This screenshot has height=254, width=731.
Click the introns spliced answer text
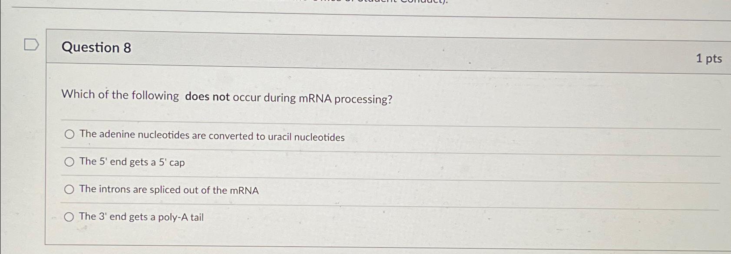point(169,190)
